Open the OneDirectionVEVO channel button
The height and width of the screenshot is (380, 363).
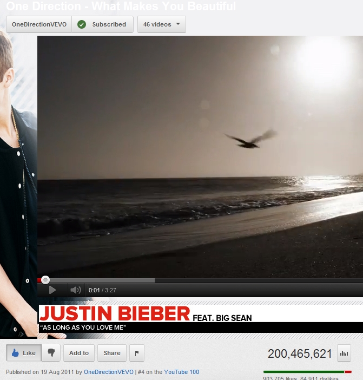39,24
